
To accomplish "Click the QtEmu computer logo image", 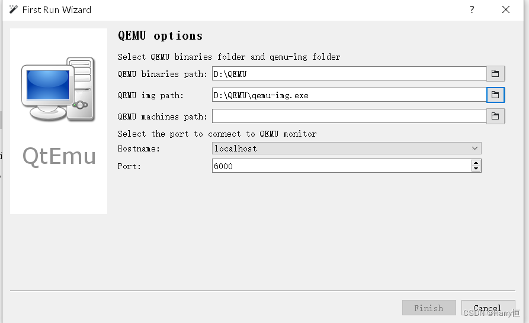I will [x=58, y=89].
